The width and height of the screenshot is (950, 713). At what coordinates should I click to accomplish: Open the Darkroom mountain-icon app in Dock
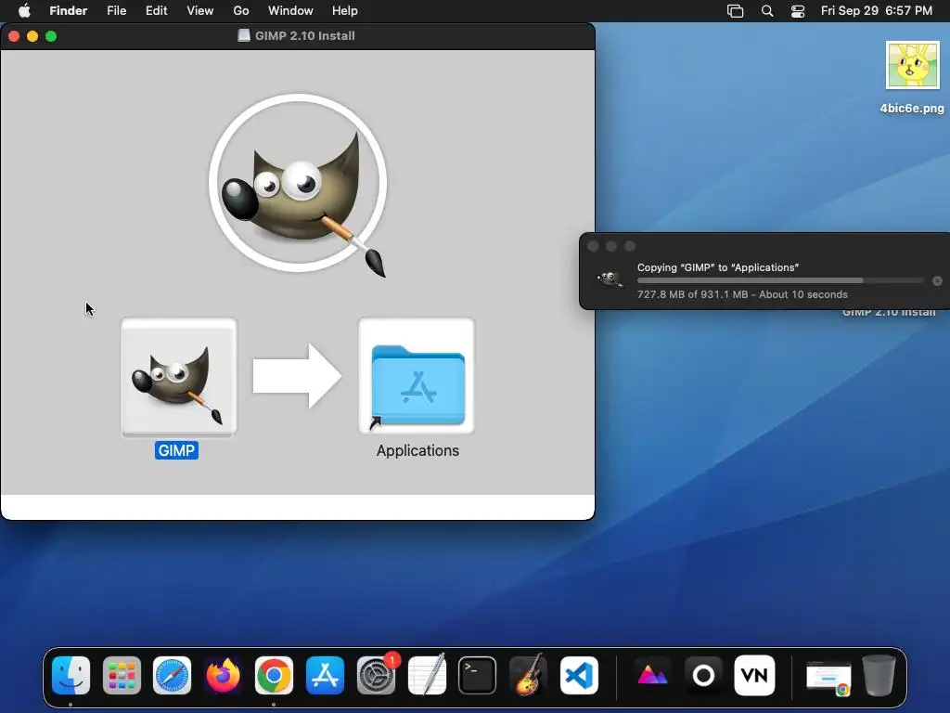coord(652,675)
